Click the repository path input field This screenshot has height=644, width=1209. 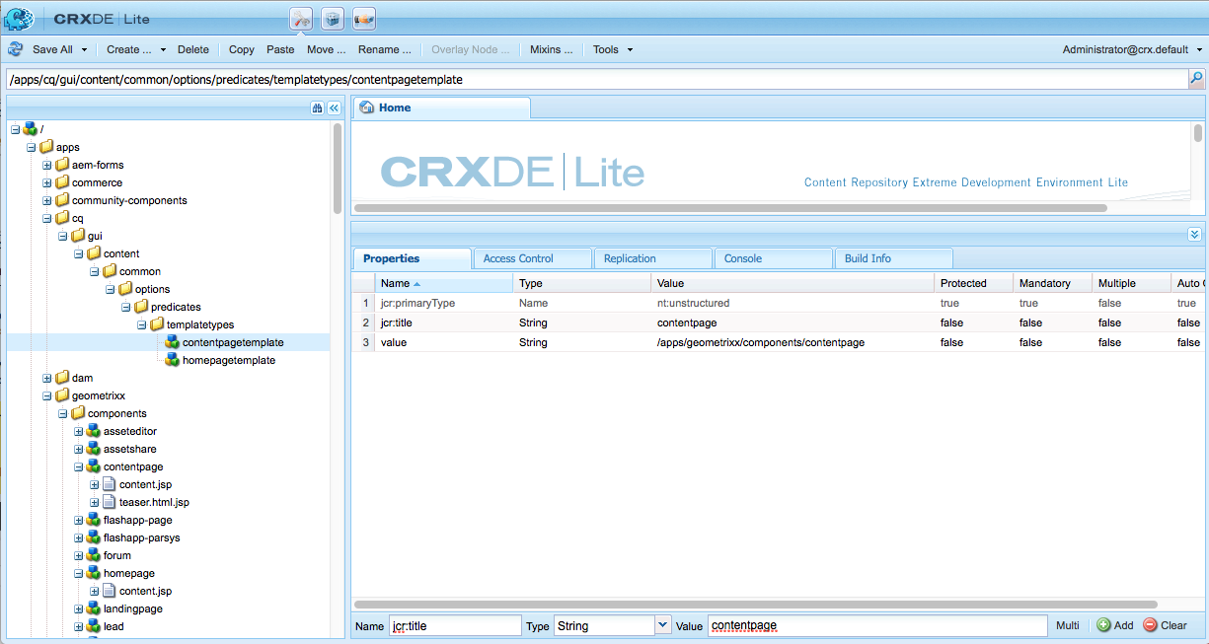(x=596, y=79)
